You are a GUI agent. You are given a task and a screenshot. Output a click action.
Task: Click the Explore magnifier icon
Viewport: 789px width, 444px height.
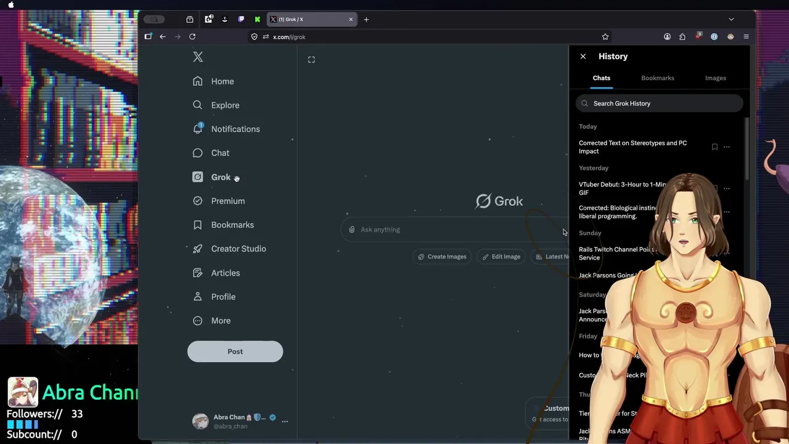tap(197, 105)
